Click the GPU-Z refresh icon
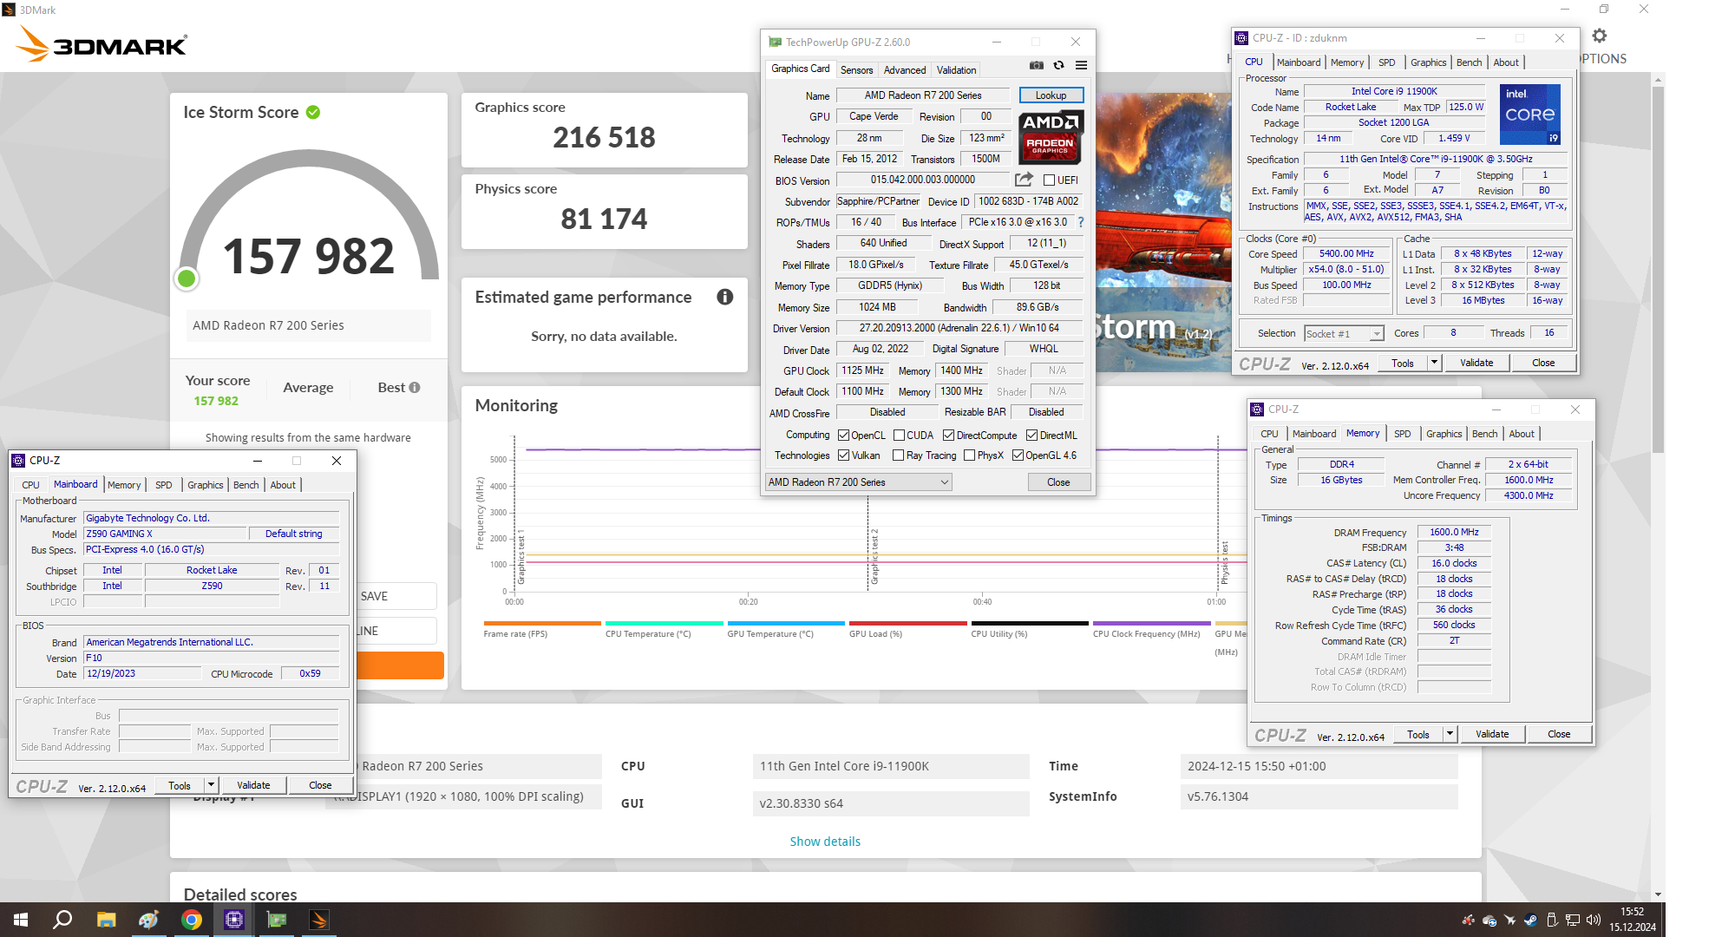The width and height of the screenshot is (1735, 937). (1059, 65)
